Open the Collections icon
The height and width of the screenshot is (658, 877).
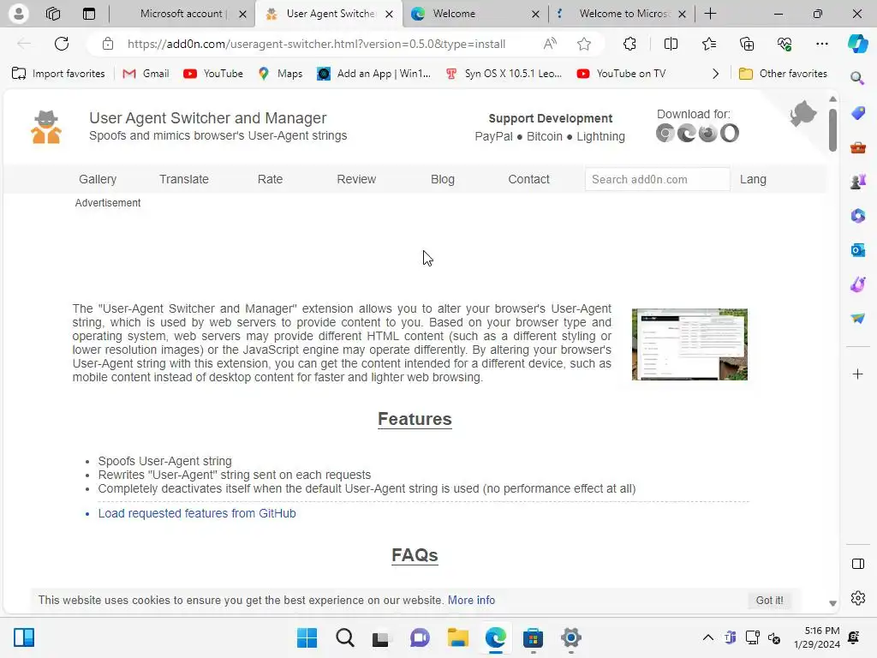click(747, 44)
